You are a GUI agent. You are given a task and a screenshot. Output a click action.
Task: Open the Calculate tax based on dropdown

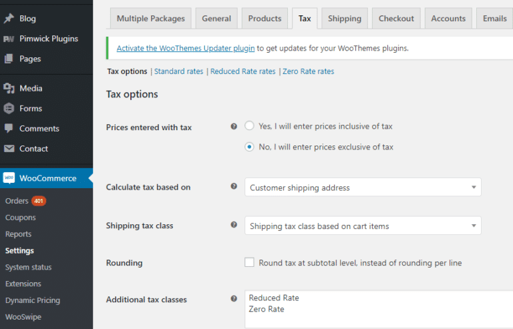363,188
